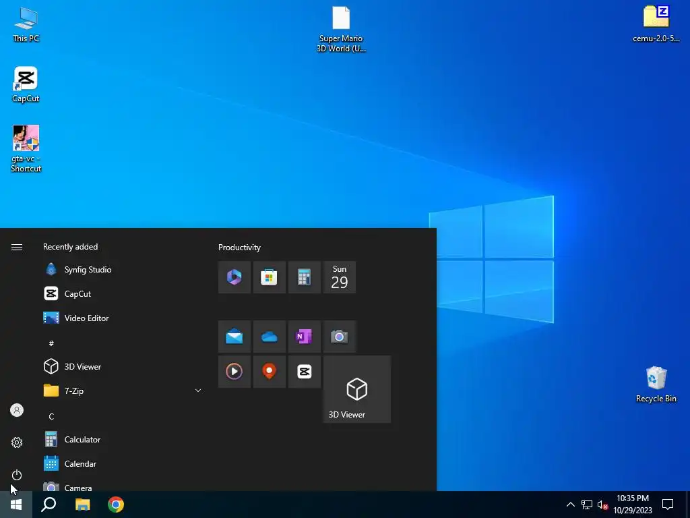Close Start menu via Windows Start button
690x518 pixels.
pos(16,505)
